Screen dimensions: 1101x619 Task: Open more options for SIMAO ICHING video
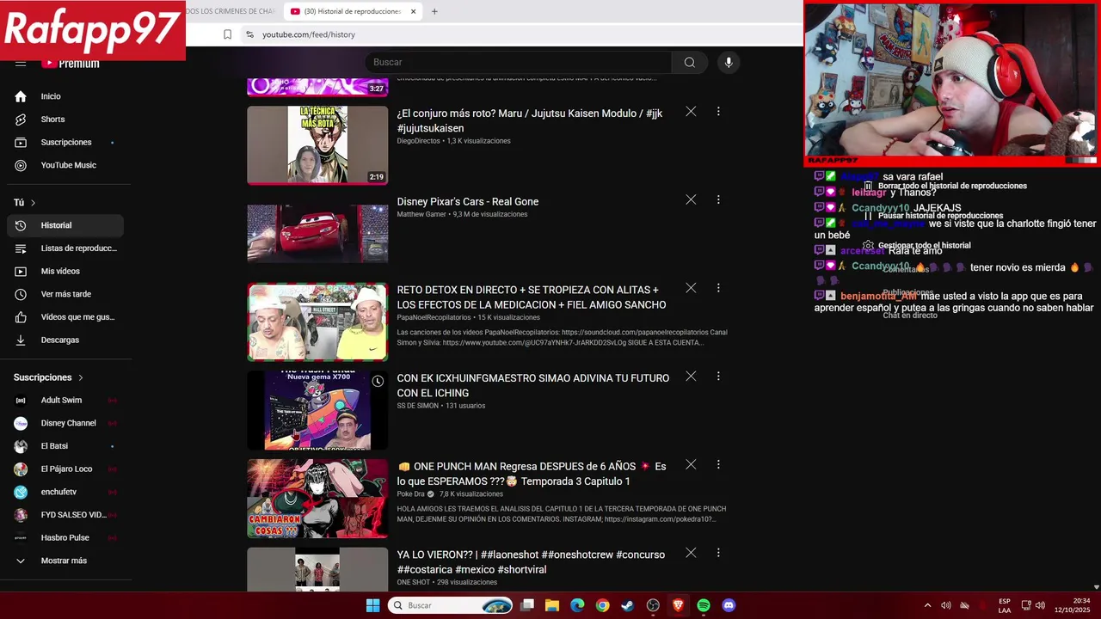pos(718,376)
